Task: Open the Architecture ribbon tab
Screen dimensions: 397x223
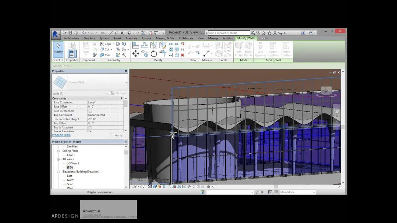Action: point(72,38)
